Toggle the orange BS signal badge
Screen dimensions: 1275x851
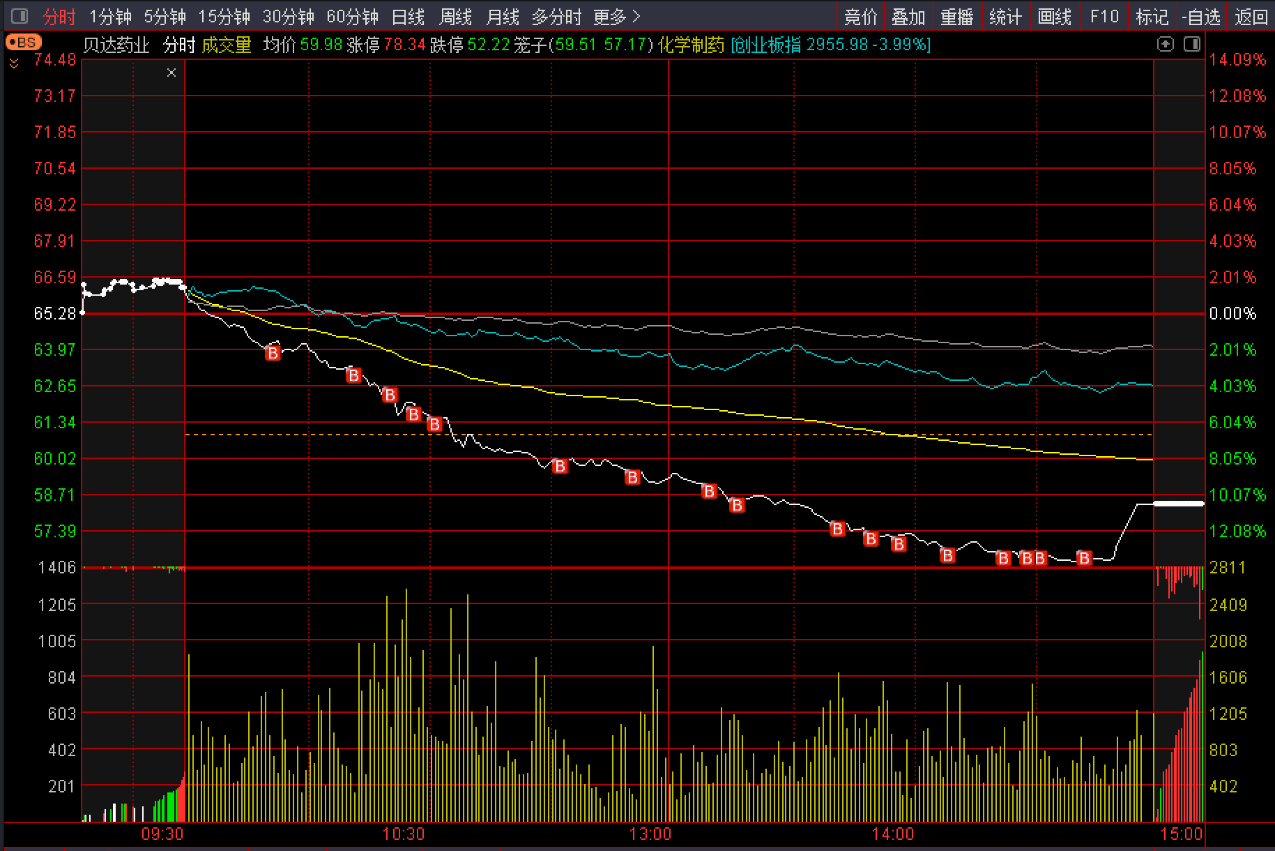click(23, 43)
